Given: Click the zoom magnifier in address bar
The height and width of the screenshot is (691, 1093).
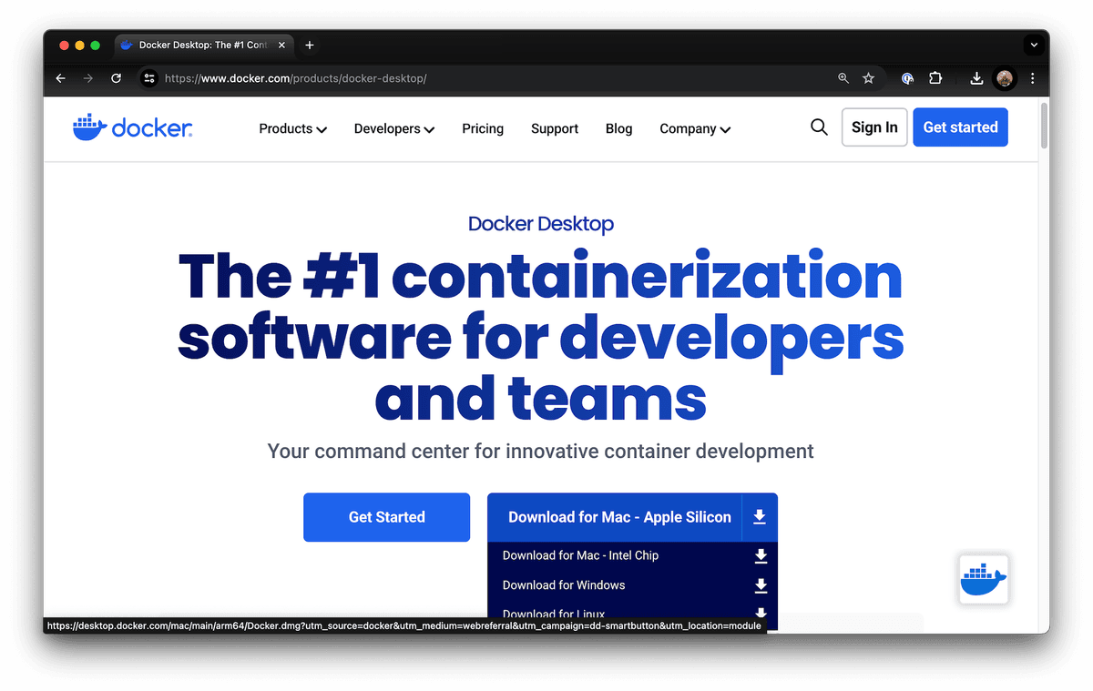Looking at the screenshot, I should click(843, 78).
